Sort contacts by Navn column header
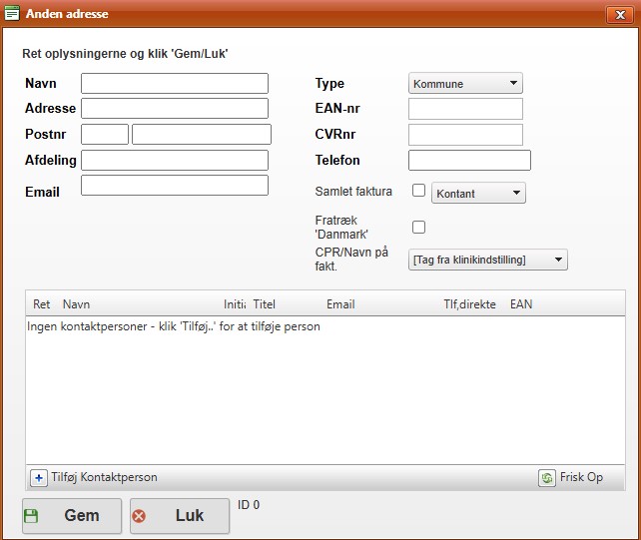 point(76,304)
